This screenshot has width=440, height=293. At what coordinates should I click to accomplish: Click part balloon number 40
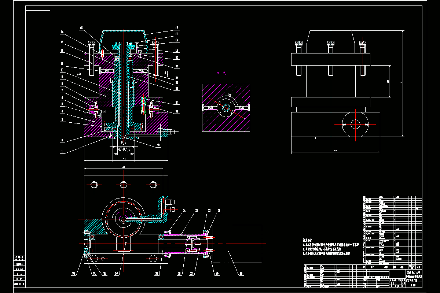tap(158, 145)
